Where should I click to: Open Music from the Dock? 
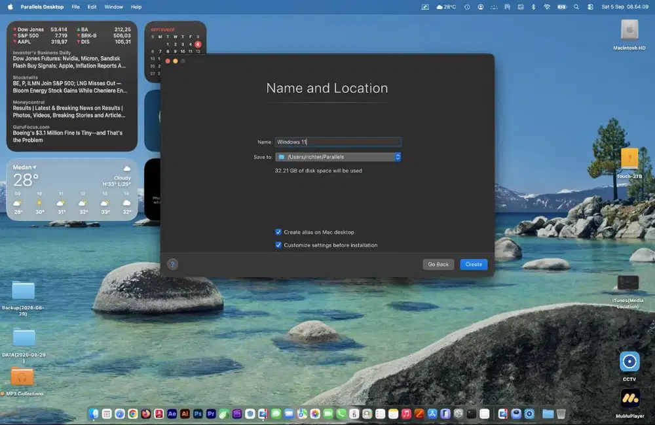coord(407,414)
